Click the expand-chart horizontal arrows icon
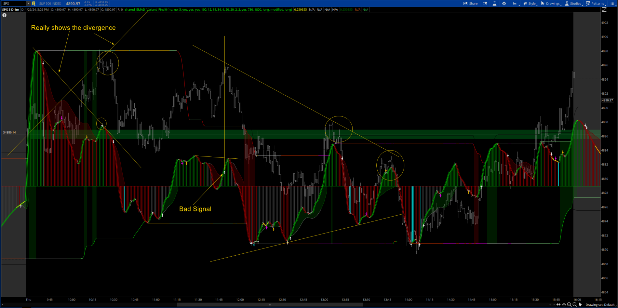 pyautogui.click(x=558, y=305)
